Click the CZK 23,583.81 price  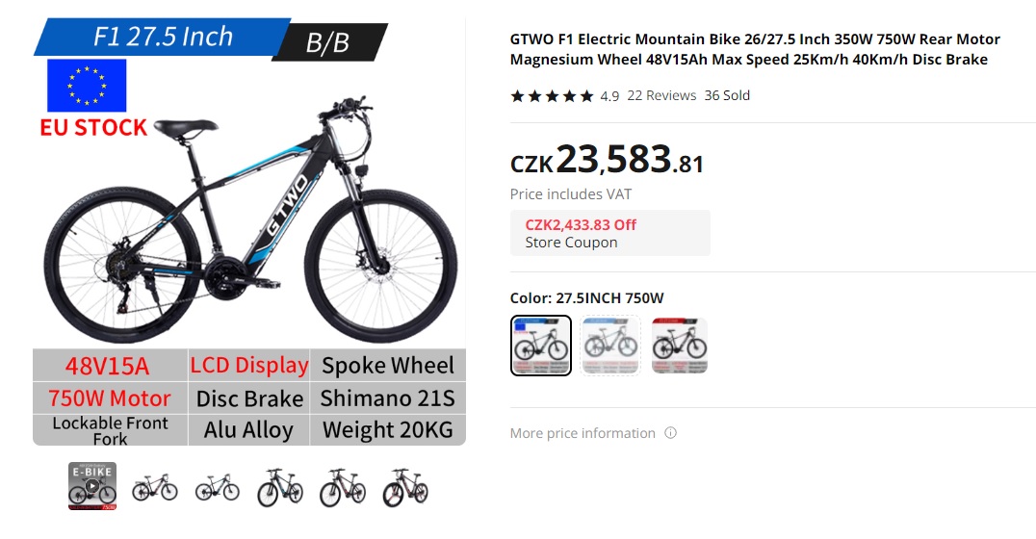(x=607, y=162)
